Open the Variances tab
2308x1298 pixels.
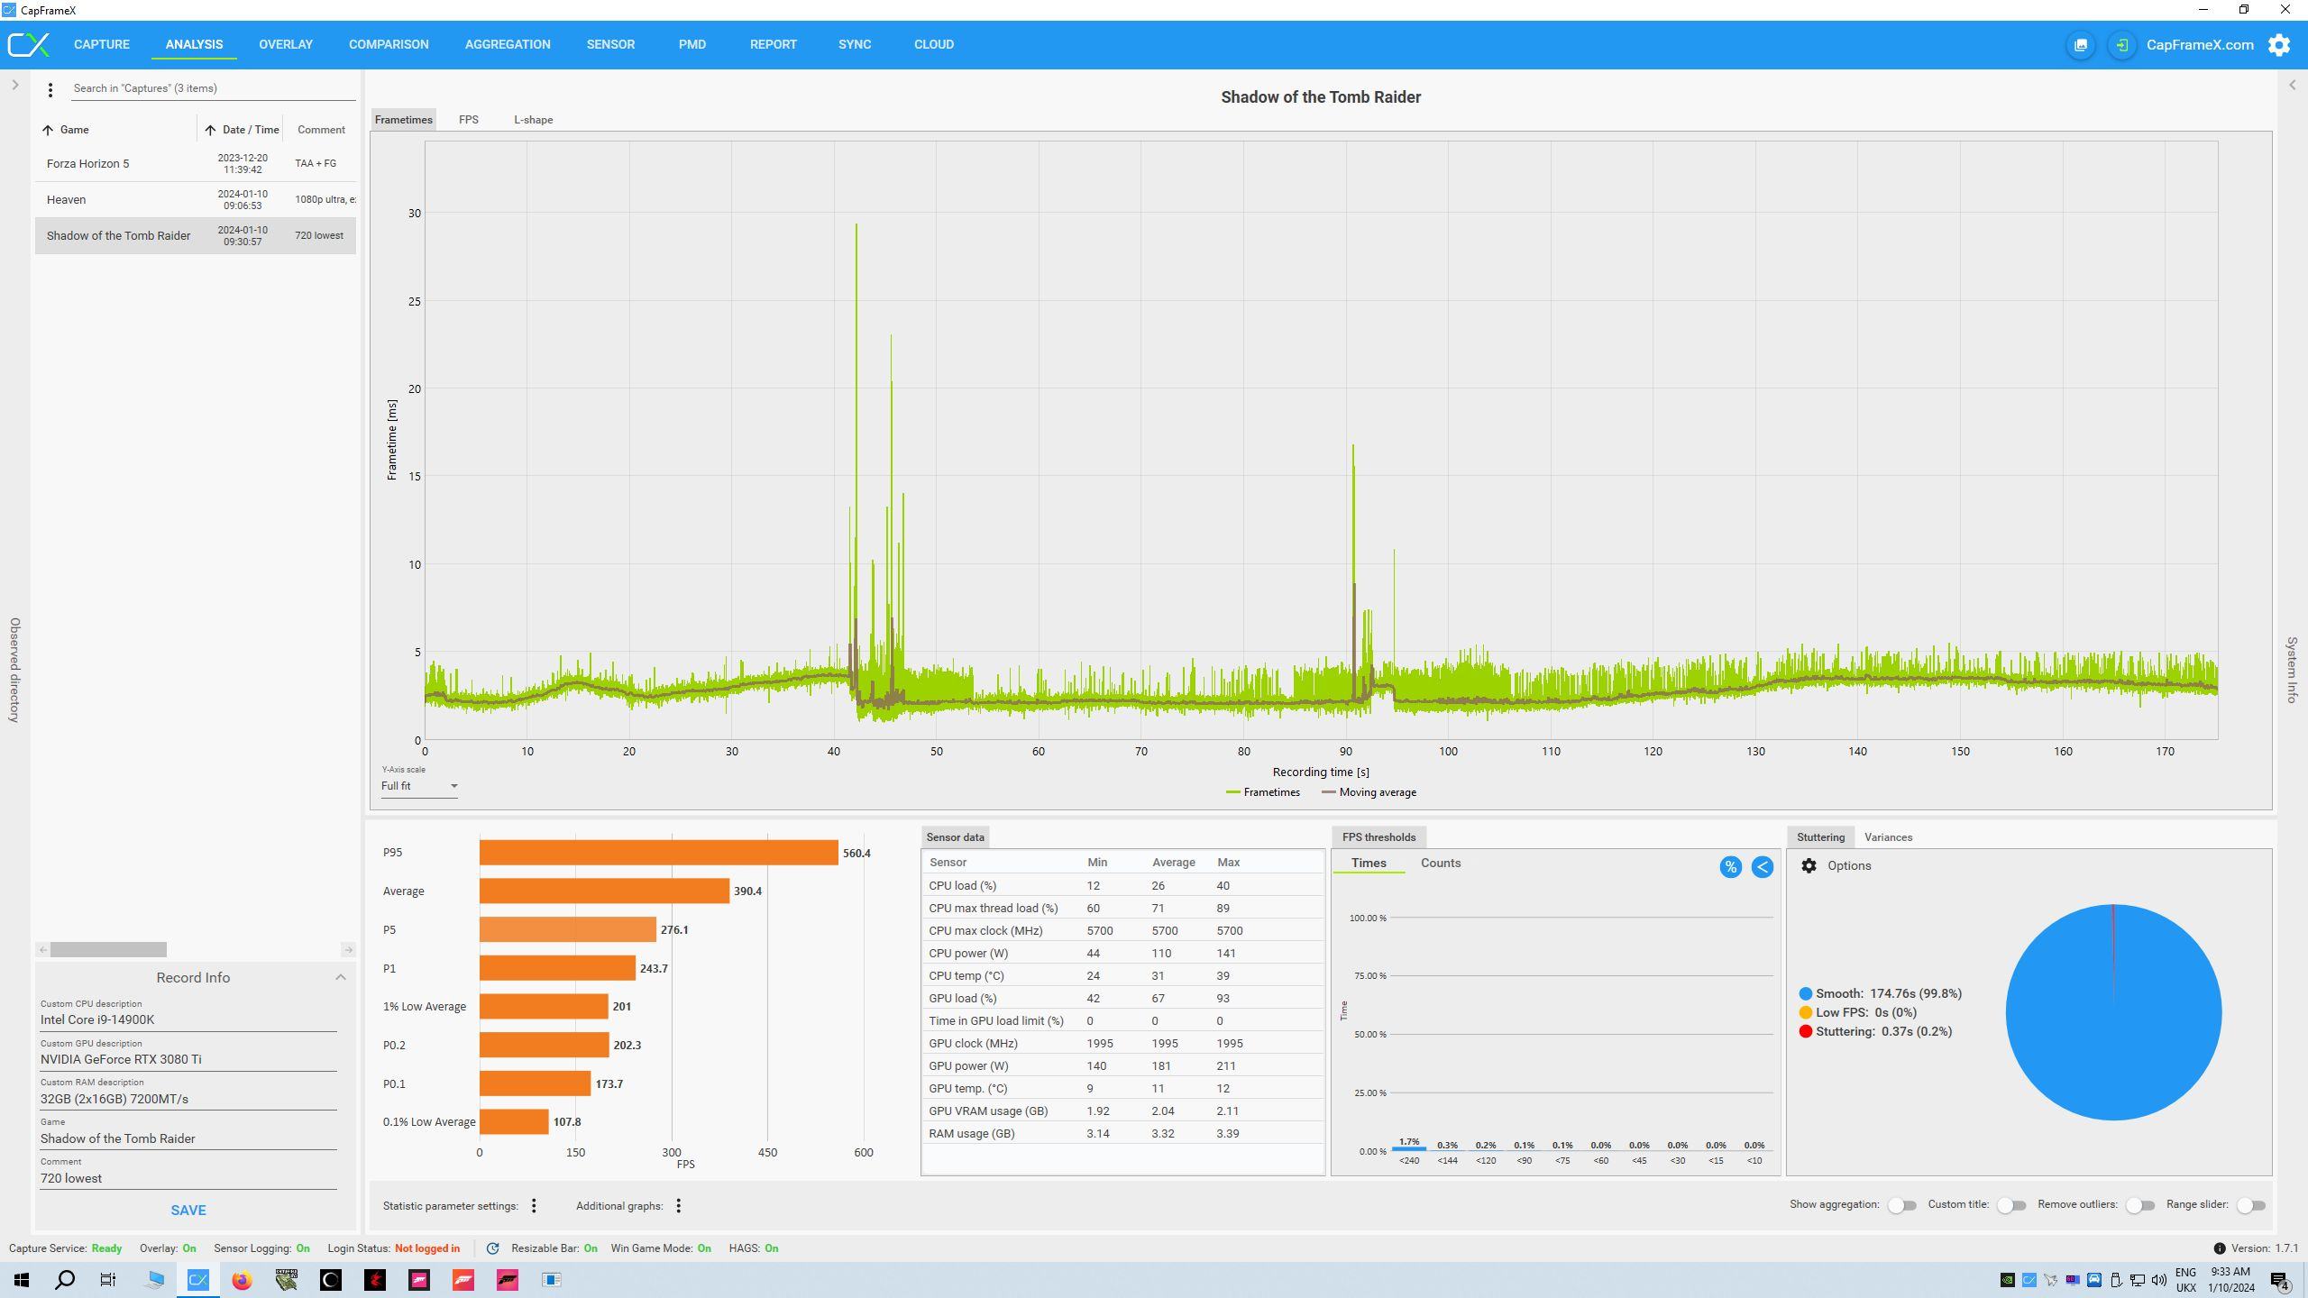(1888, 837)
